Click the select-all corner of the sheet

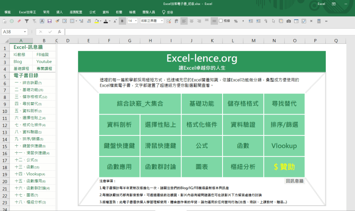click(6, 41)
